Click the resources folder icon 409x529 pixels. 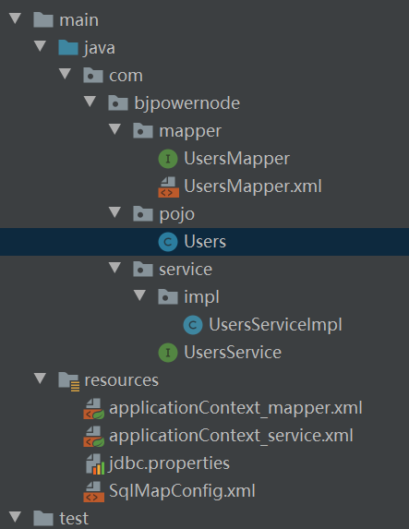[68, 381]
